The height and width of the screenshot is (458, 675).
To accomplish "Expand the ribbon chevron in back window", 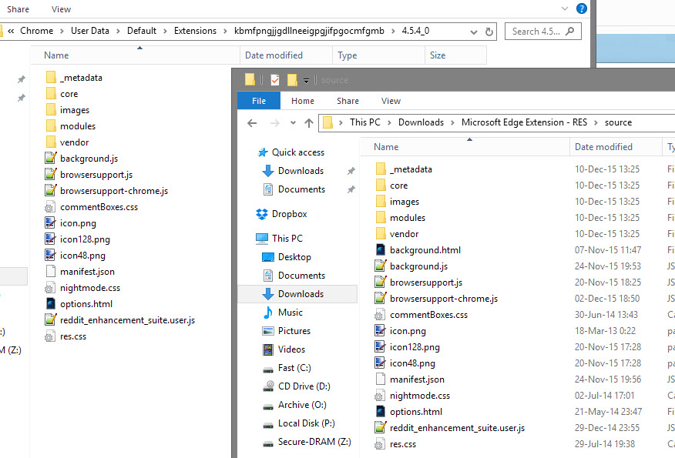I will tap(565, 8).
